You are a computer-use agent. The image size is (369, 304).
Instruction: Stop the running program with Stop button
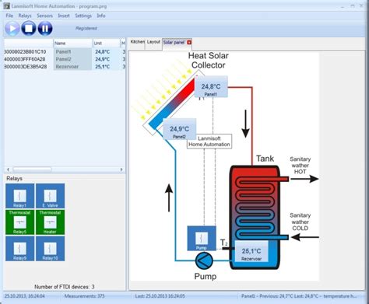click(29, 28)
